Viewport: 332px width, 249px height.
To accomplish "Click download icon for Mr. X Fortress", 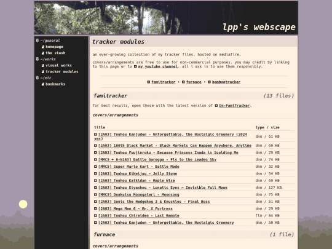I will (x=95, y=208).
